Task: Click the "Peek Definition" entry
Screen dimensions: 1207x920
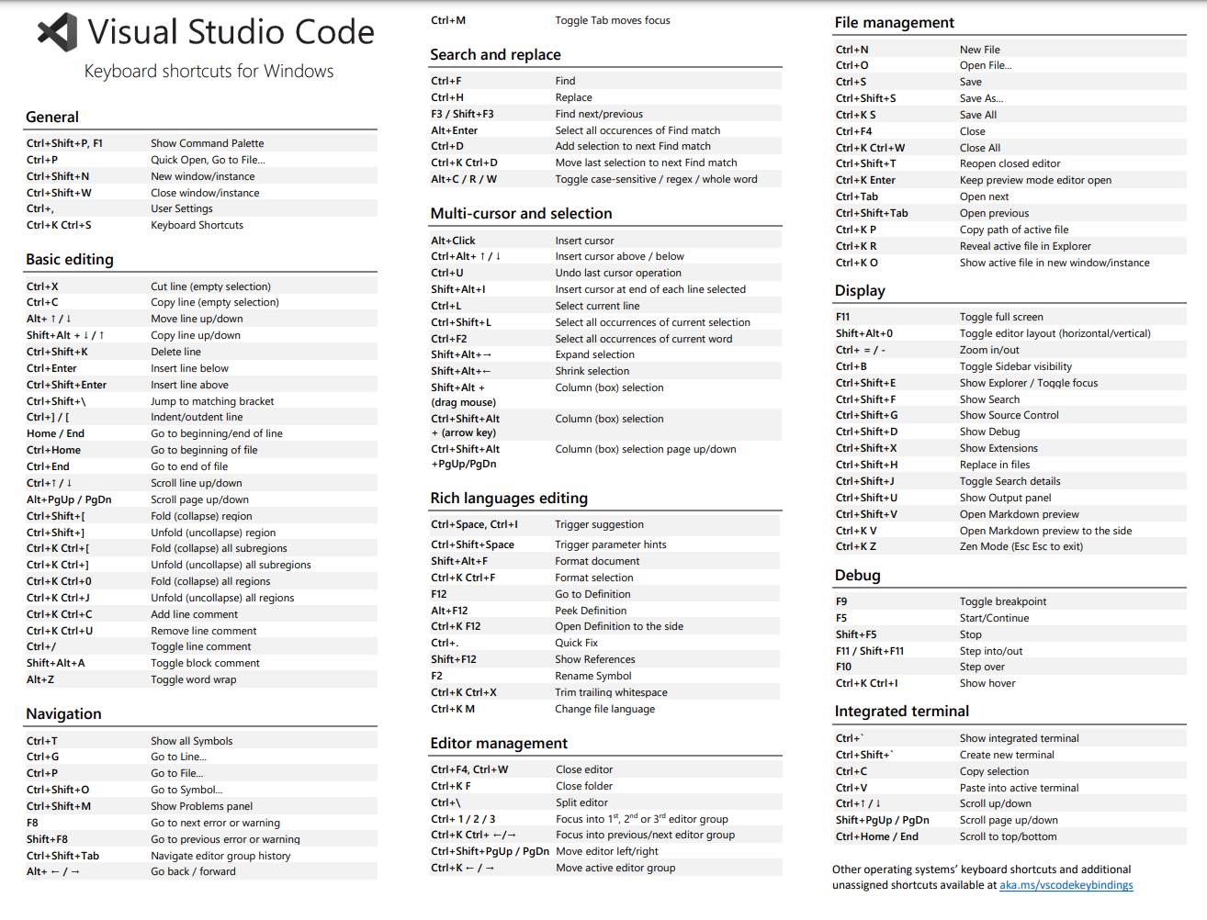Action: 591,611
